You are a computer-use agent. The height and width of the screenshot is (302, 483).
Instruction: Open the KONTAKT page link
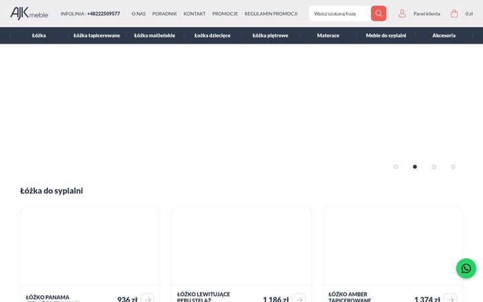point(195,13)
